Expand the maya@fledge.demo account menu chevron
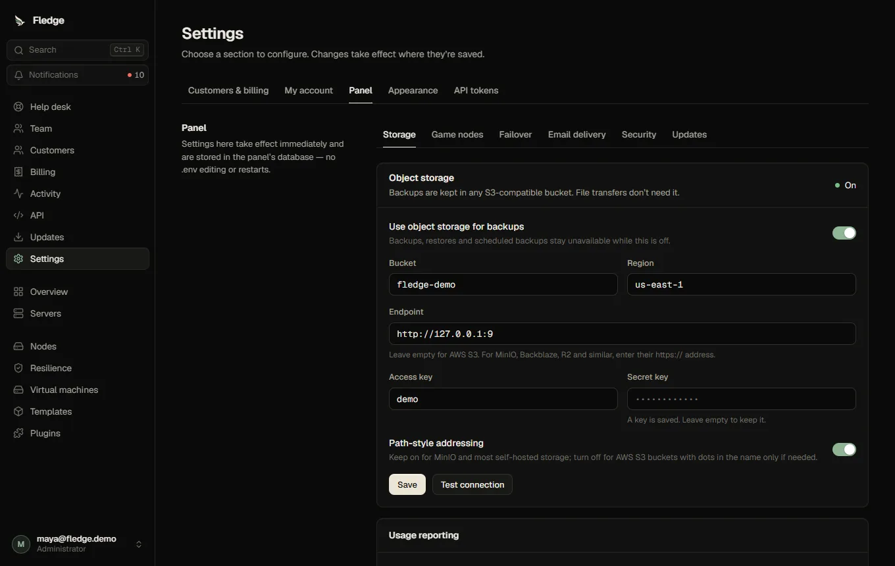This screenshot has height=566, width=895. pyautogui.click(x=139, y=544)
